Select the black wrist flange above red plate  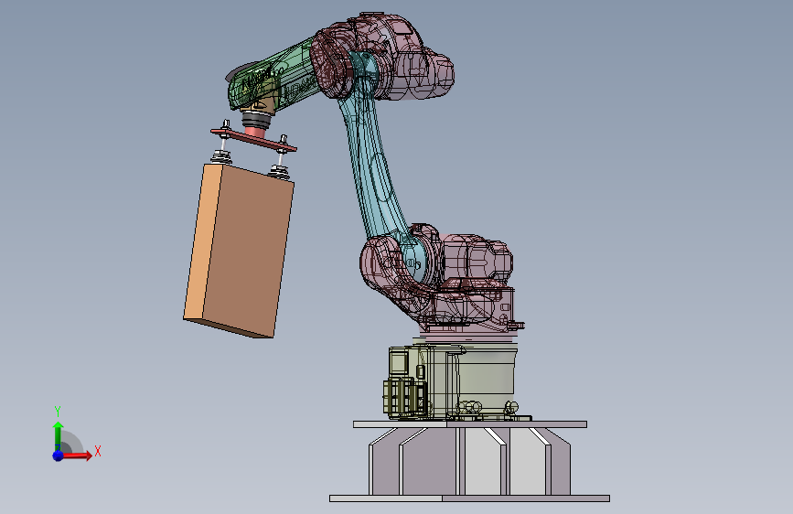(257, 120)
